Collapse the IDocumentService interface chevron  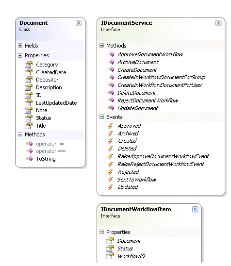tap(218, 23)
